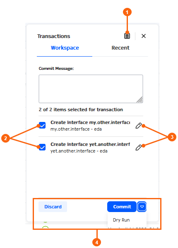
Task: Click the orange callout marker numbered 2
Action: point(5,138)
